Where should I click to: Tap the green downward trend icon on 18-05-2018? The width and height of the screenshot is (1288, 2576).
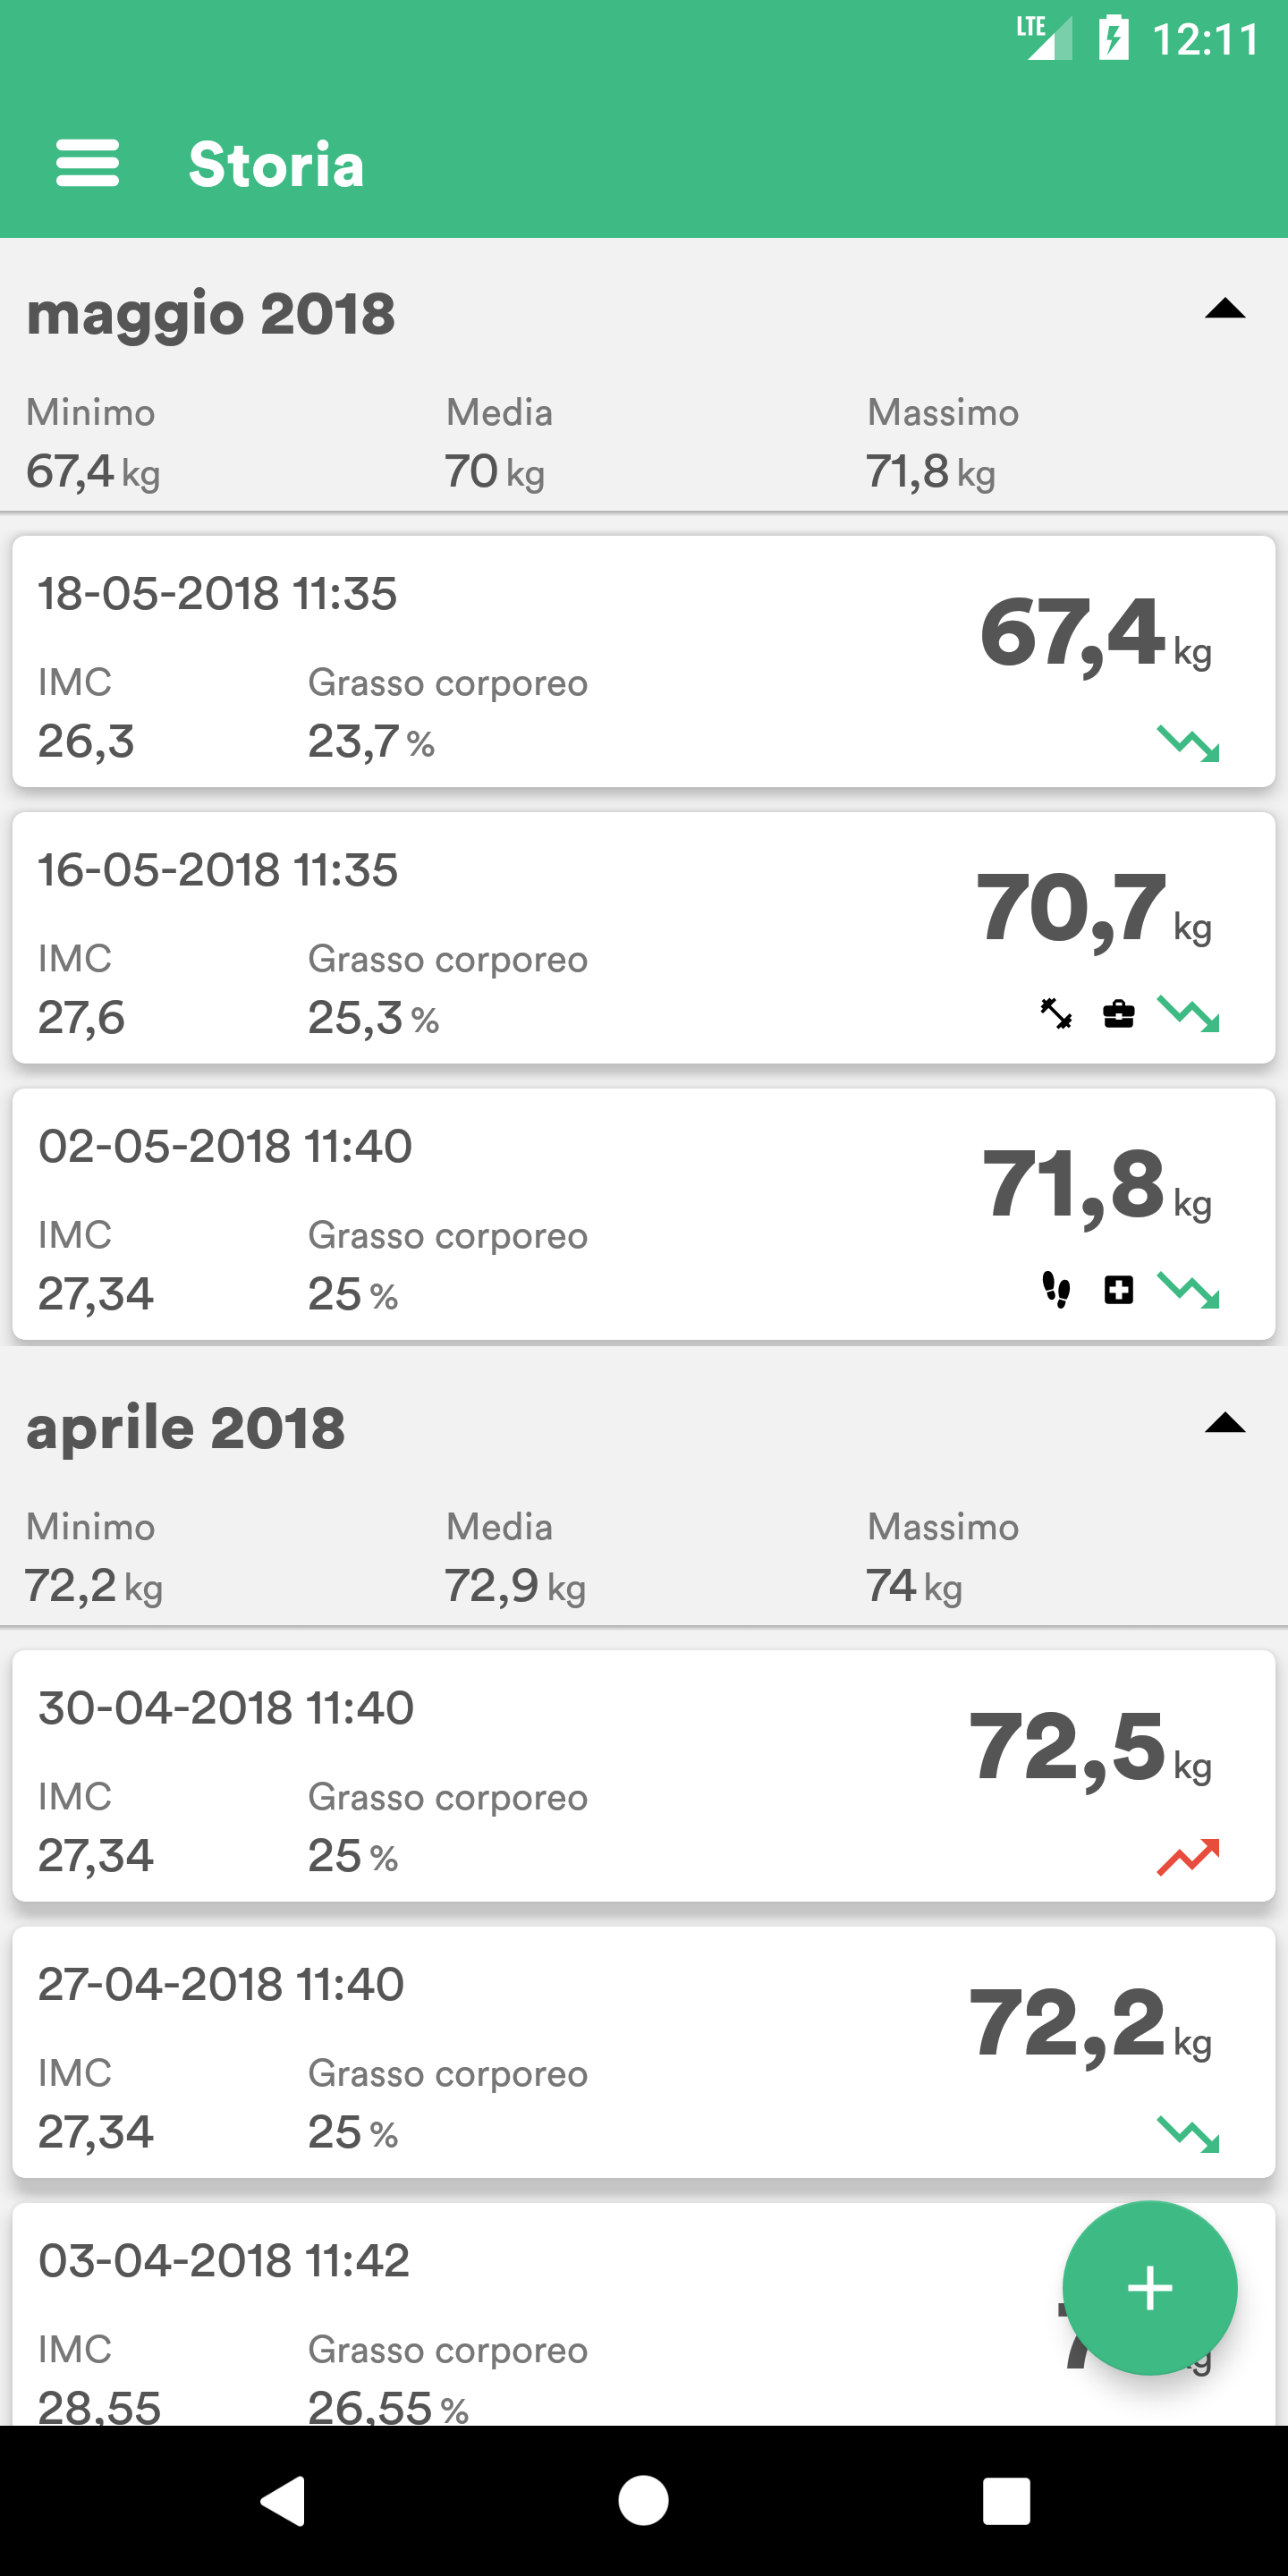click(1188, 742)
